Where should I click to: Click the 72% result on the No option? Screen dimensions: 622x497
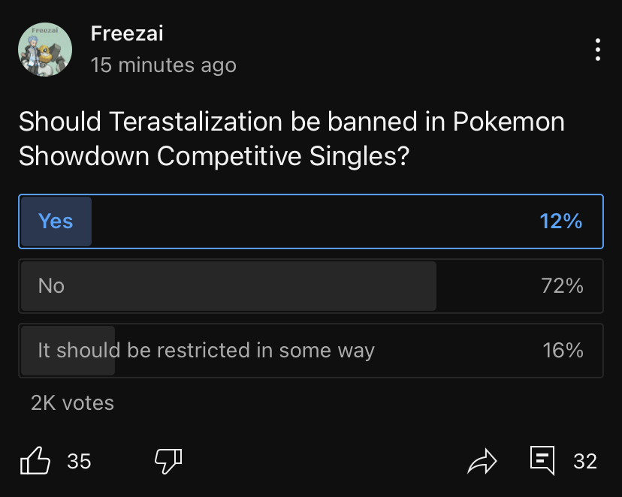[562, 286]
